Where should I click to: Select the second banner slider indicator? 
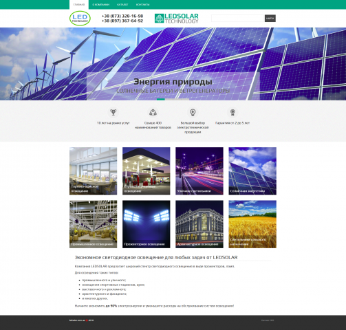tap(169, 99)
